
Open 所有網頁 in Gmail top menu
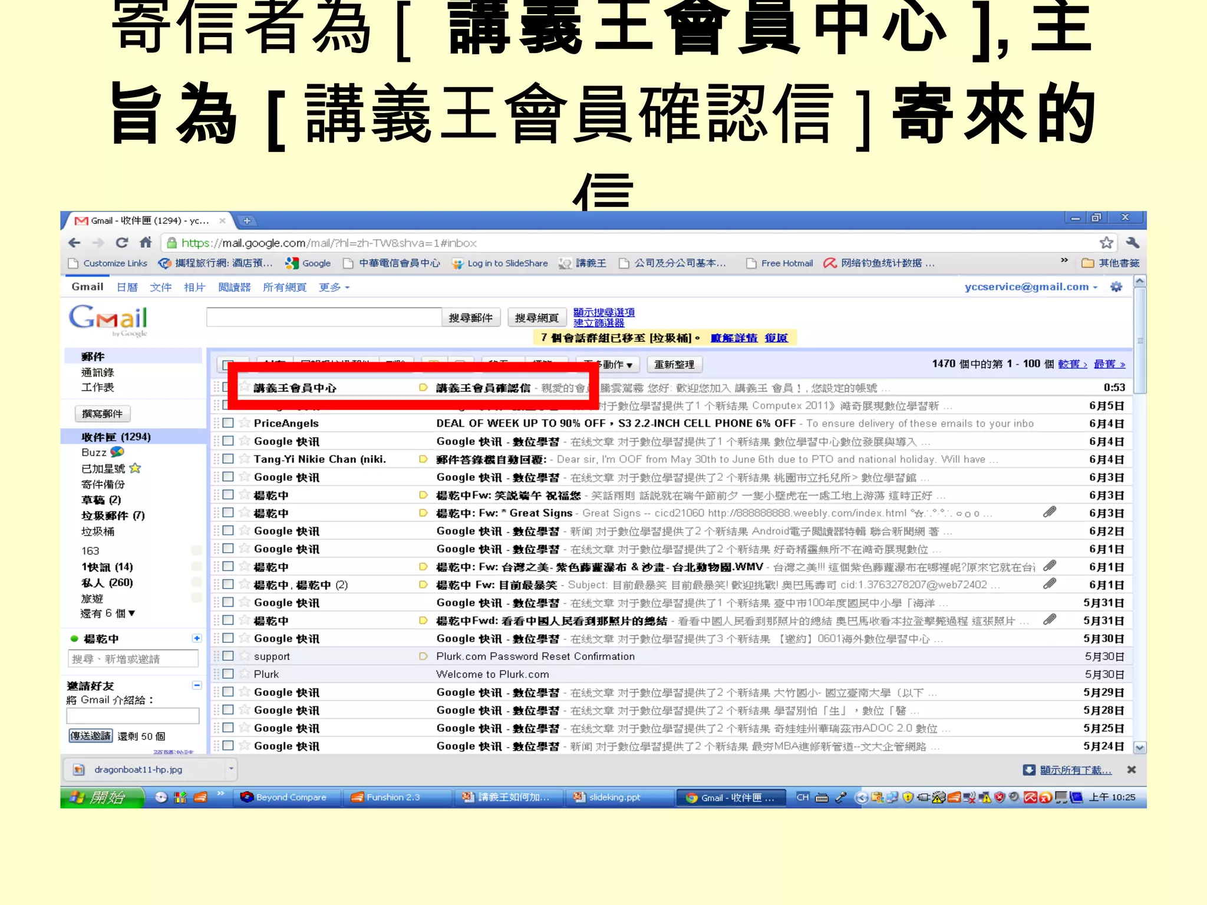pos(285,287)
